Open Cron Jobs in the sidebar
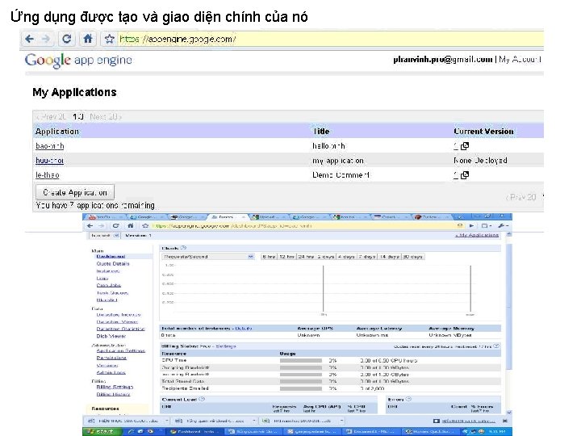 (x=109, y=285)
